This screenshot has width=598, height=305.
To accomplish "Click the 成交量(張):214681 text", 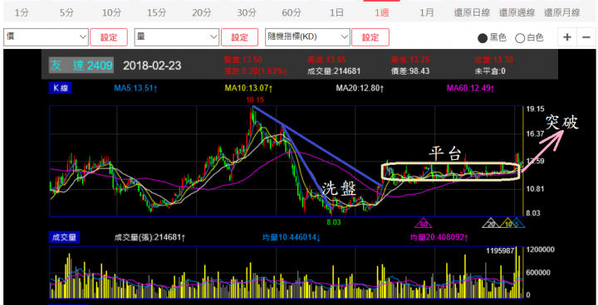I will pos(149,238).
